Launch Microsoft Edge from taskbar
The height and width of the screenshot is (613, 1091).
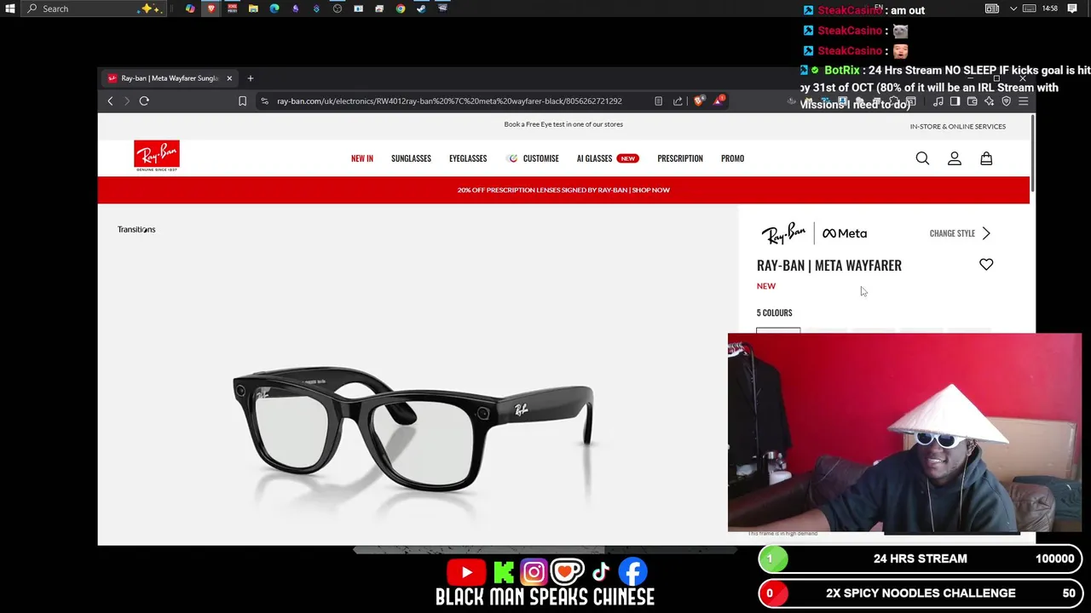[x=274, y=9]
